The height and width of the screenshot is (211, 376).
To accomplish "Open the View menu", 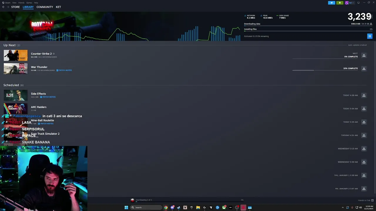I will [x=14, y=3].
